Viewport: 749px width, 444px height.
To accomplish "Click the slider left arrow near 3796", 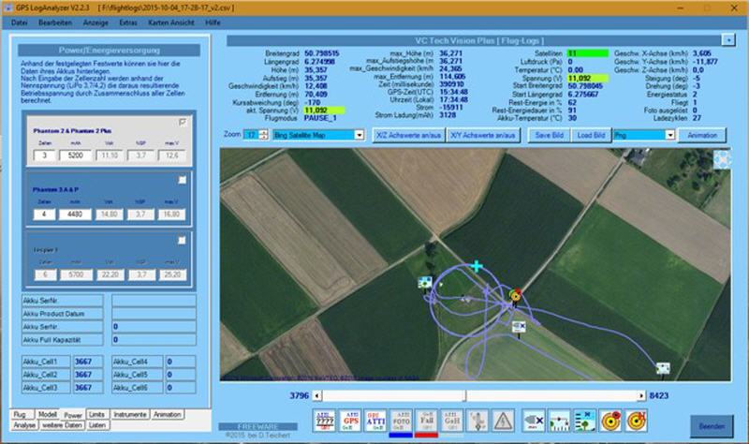I will coord(316,395).
